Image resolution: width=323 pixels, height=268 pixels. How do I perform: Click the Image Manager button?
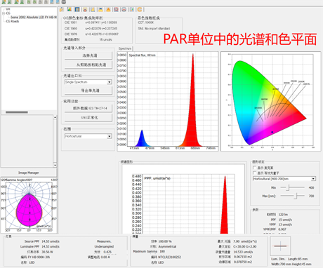click(29, 173)
